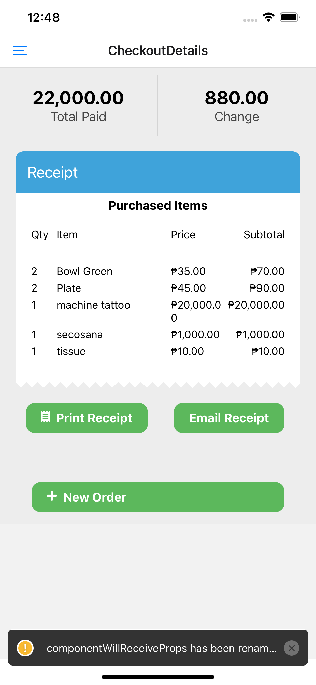316x685 pixels.
Task: Tap the secosana item name
Action: (x=80, y=335)
